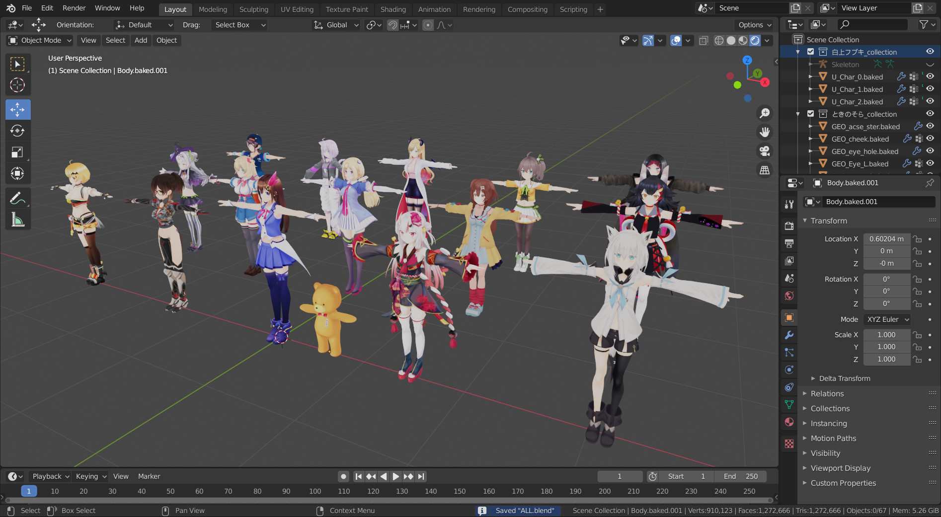Select the Move tool
941x517 pixels.
17,109
